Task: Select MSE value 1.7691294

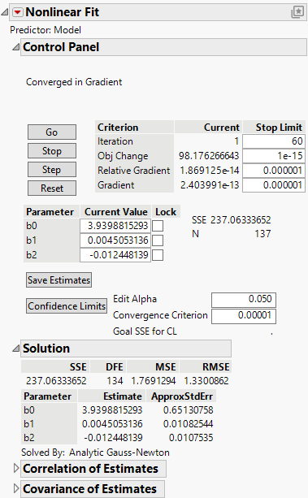Action: tap(154, 381)
